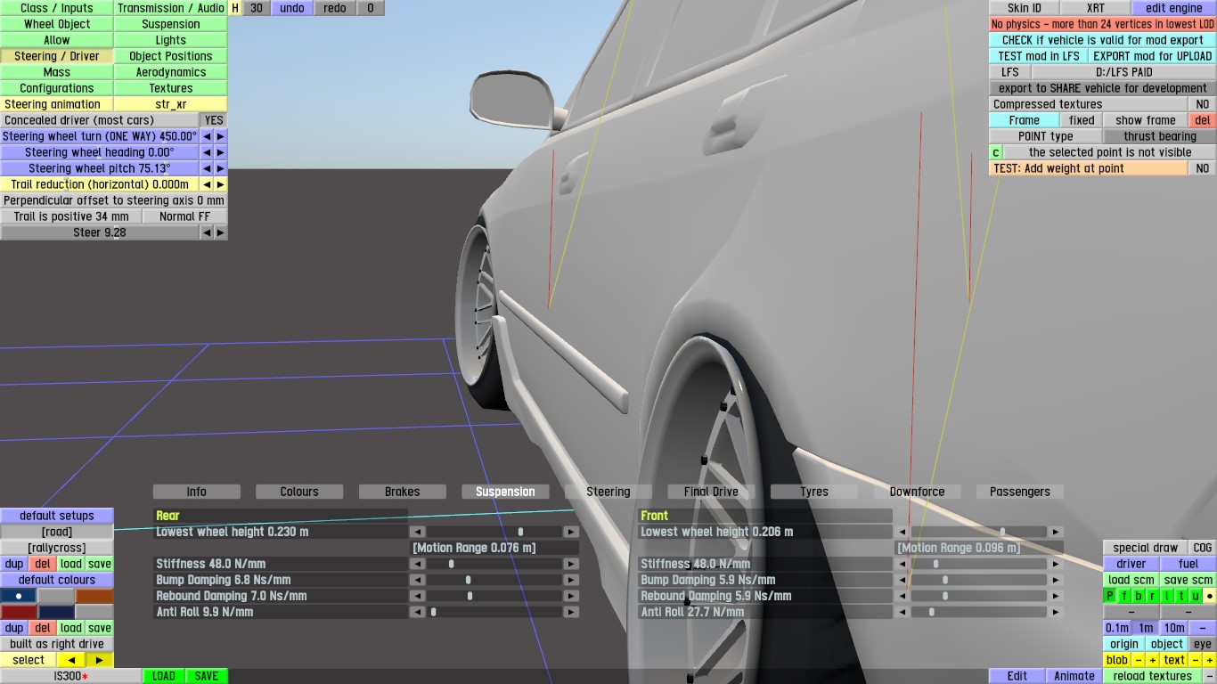1217x684 pixels.
Task: Increase Front Bump Damping right arrow
Action: click(x=1056, y=580)
